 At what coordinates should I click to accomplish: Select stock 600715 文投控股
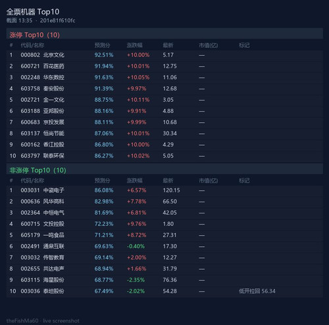42,224
